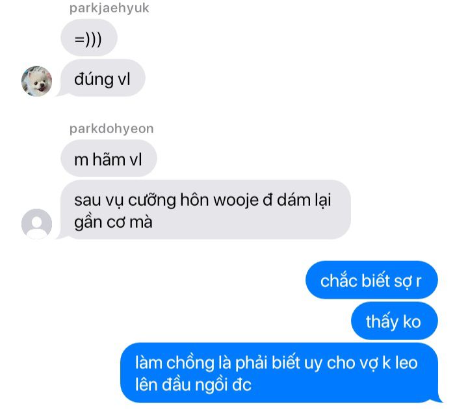Click "lên đầu ngồi đc" in blue message
This screenshot has width=468, height=409.
pos(193,384)
